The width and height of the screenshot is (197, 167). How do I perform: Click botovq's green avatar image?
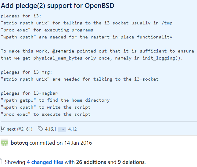tap(4, 143)
